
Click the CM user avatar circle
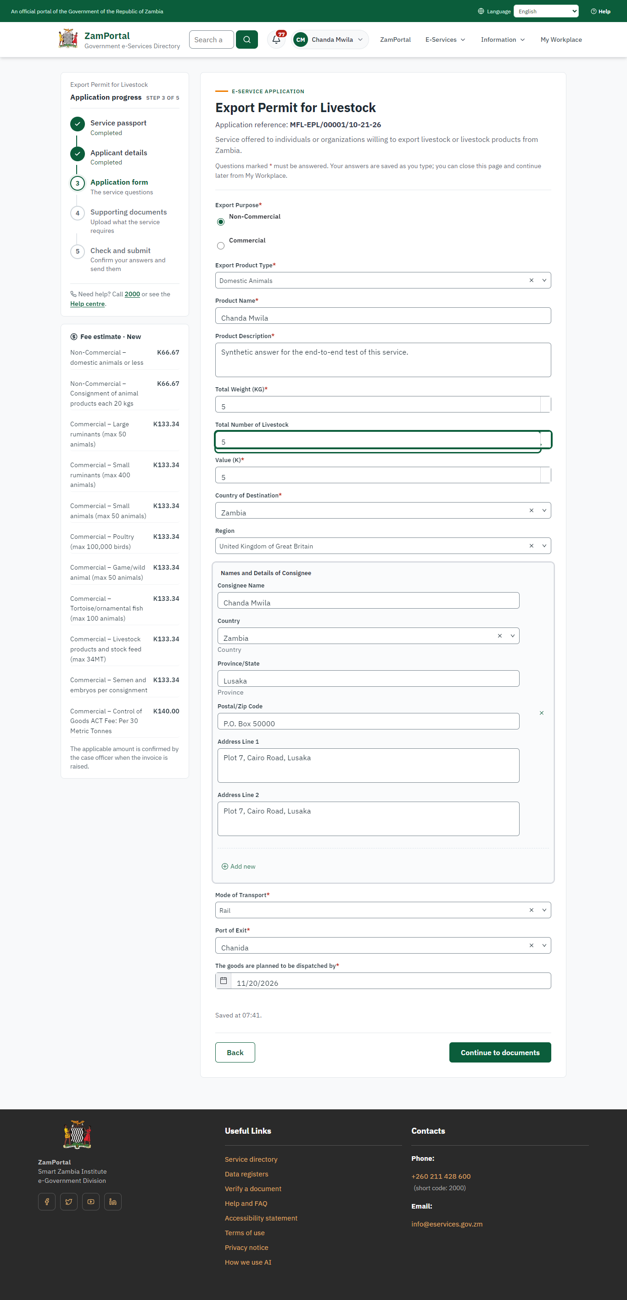click(301, 40)
